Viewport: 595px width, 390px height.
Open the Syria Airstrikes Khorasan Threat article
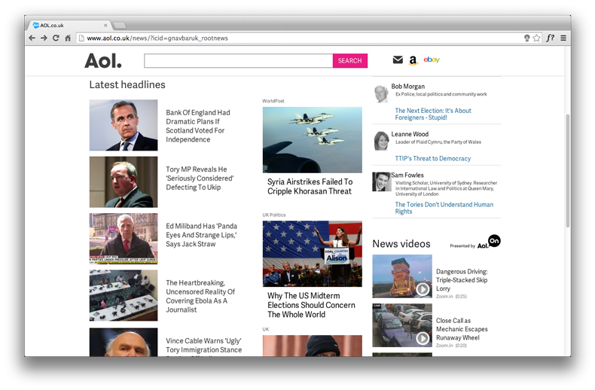coord(310,186)
